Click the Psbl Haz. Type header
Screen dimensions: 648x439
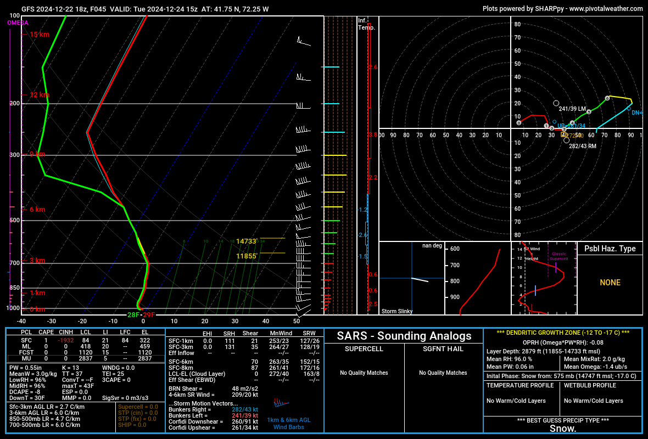tap(610, 248)
